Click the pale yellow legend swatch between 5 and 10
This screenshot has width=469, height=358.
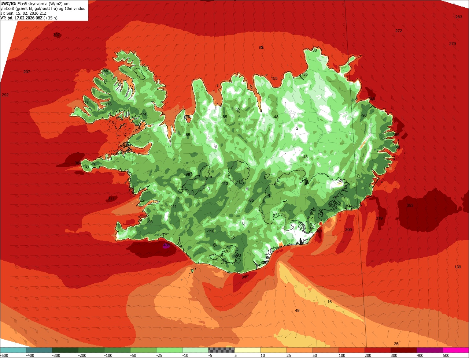[247, 350]
